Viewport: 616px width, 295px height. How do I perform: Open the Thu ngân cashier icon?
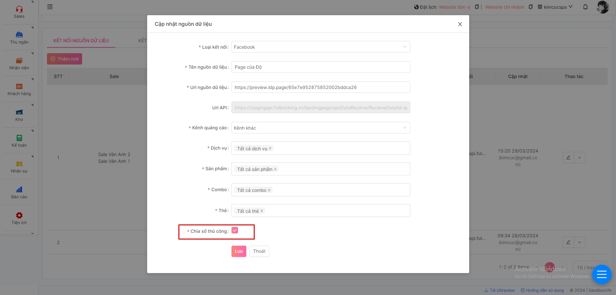tap(19, 35)
